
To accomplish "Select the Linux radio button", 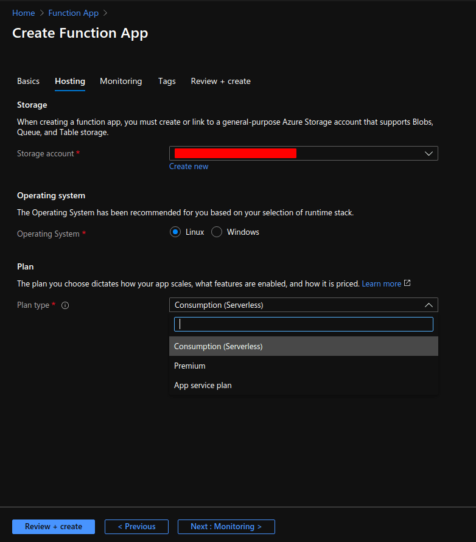I will 175,232.
